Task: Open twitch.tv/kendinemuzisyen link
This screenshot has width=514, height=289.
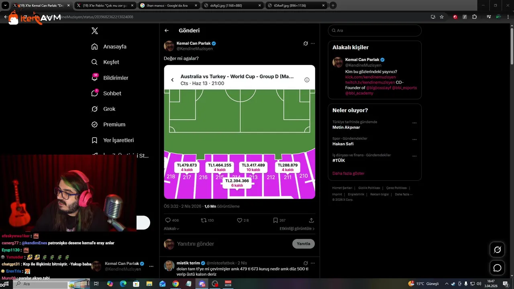Action: [x=370, y=82]
